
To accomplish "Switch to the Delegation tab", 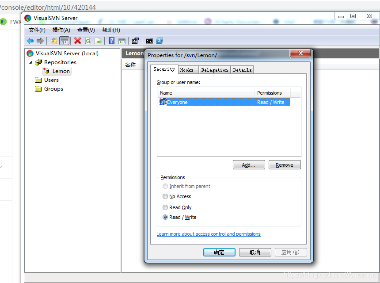I will (214, 70).
